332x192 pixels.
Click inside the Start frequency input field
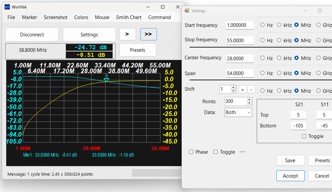tap(240, 25)
